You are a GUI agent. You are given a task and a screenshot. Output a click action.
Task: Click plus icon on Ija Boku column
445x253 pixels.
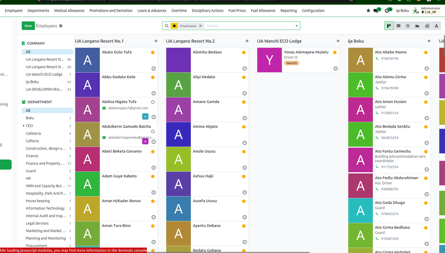[x=429, y=41]
